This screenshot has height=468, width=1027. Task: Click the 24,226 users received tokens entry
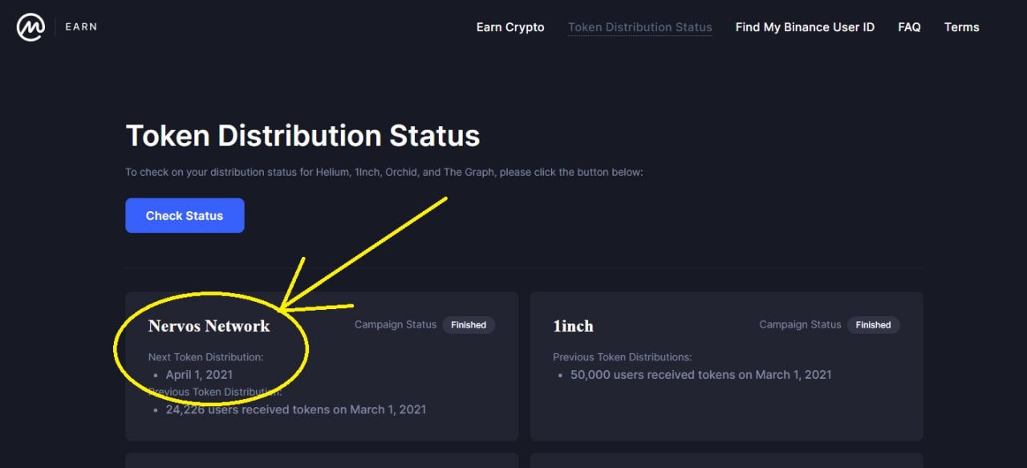point(296,409)
